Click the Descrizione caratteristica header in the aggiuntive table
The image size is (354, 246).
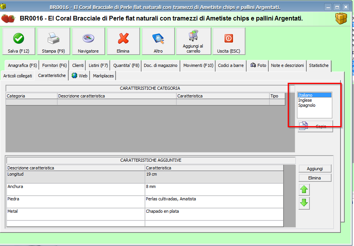pyautogui.click(x=76, y=168)
